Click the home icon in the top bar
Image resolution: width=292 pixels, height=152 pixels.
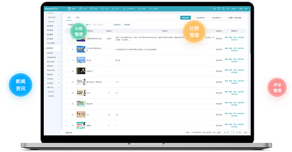pyautogui.click(x=214, y=8)
